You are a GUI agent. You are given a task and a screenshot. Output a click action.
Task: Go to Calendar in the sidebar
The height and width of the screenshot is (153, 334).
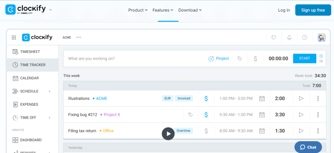29,78
